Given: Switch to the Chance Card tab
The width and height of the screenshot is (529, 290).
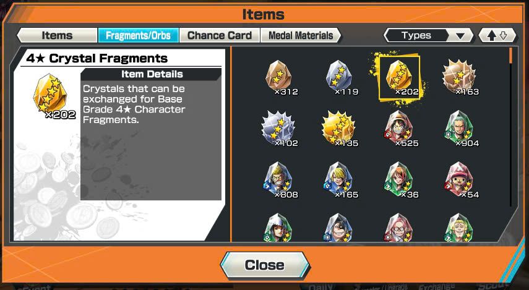Looking at the screenshot, I should coord(220,35).
